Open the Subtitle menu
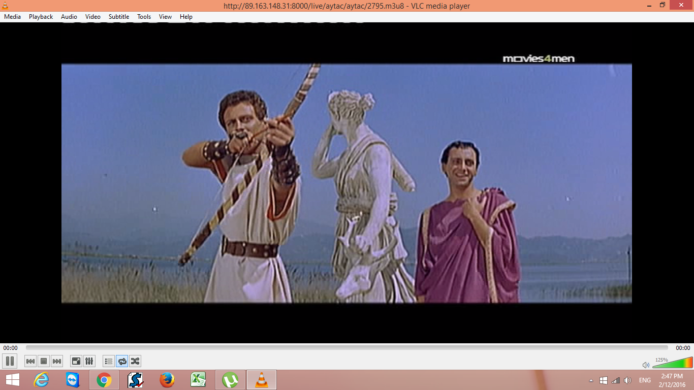The width and height of the screenshot is (694, 390). coord(119,17)
